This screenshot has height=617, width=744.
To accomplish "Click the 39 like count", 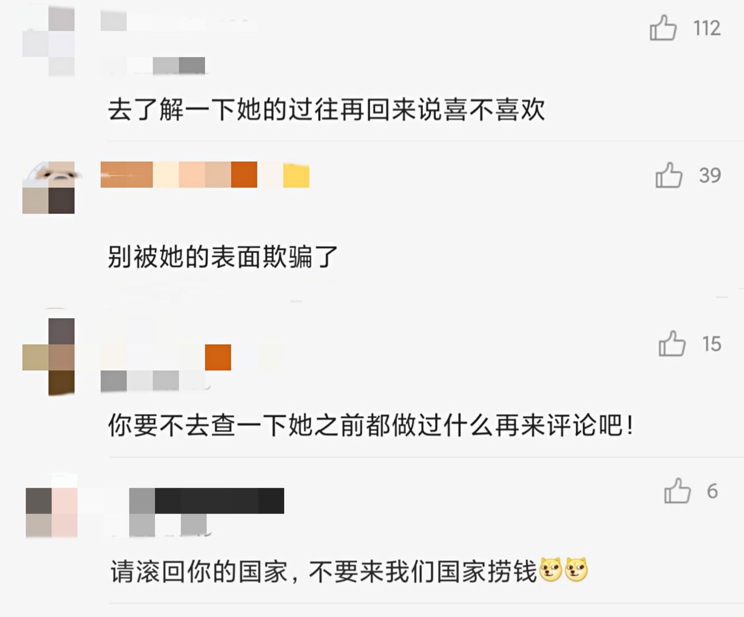I will (x=710, y=175).
